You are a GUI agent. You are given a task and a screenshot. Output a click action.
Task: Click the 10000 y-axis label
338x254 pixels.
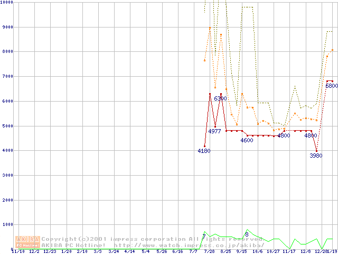pos(7,3)
